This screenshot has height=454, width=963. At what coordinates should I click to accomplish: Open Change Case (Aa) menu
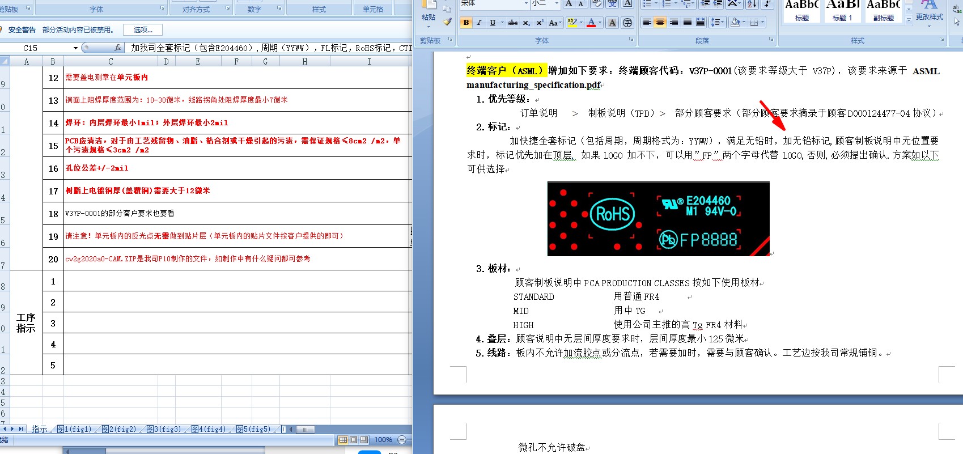[554, 23]
